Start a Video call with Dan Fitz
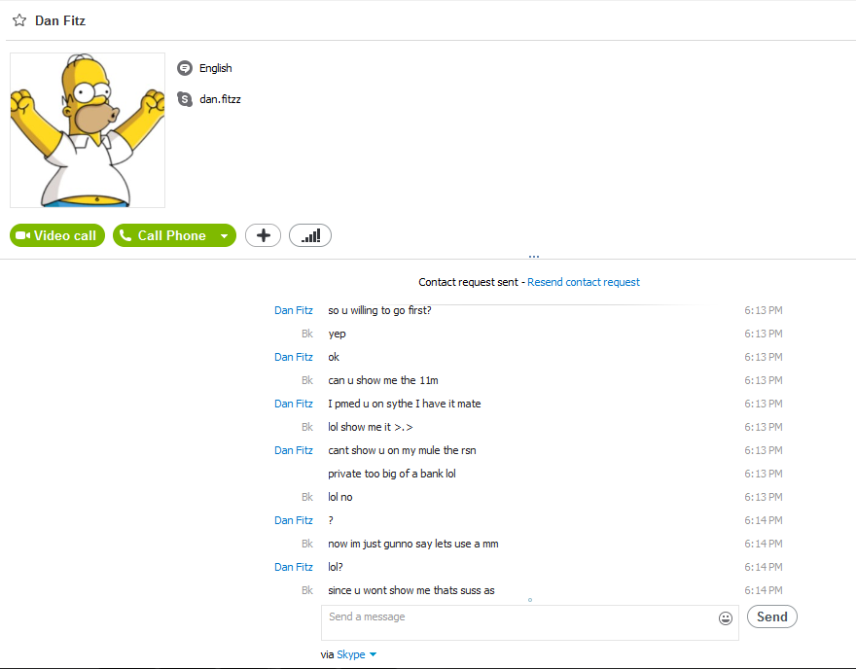The width and height of the screenshot is (856, 669). coord(57,235)
